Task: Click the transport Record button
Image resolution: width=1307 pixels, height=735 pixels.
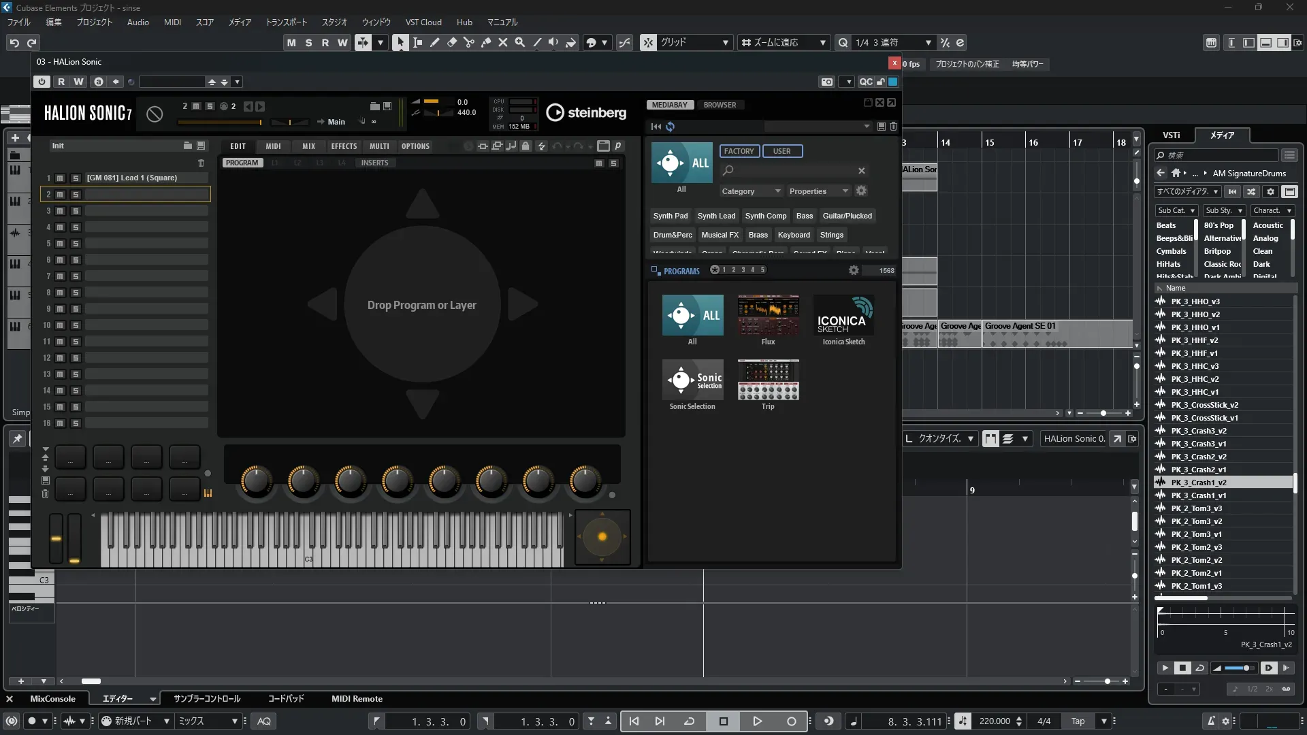Action: 791,721
